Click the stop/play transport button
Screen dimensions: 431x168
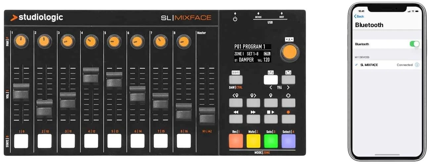coord(271,119)
